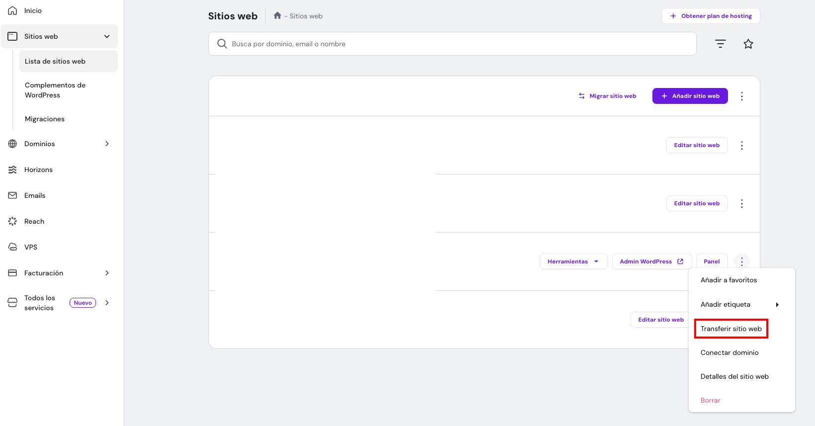Click the Añadir sitio web button

(x=690, y=96)
